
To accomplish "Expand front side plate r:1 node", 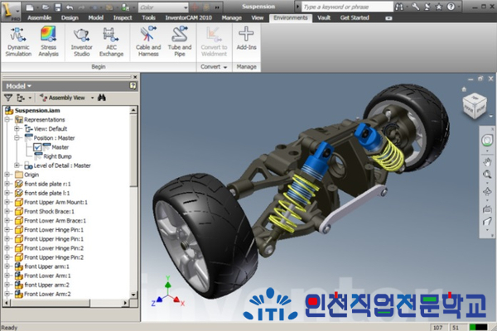I will [7, 184].
